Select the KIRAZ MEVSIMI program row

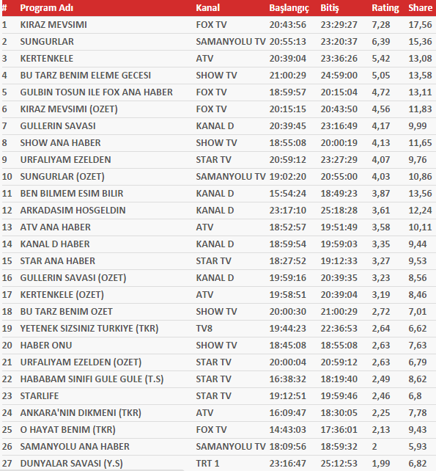point(218,25)
